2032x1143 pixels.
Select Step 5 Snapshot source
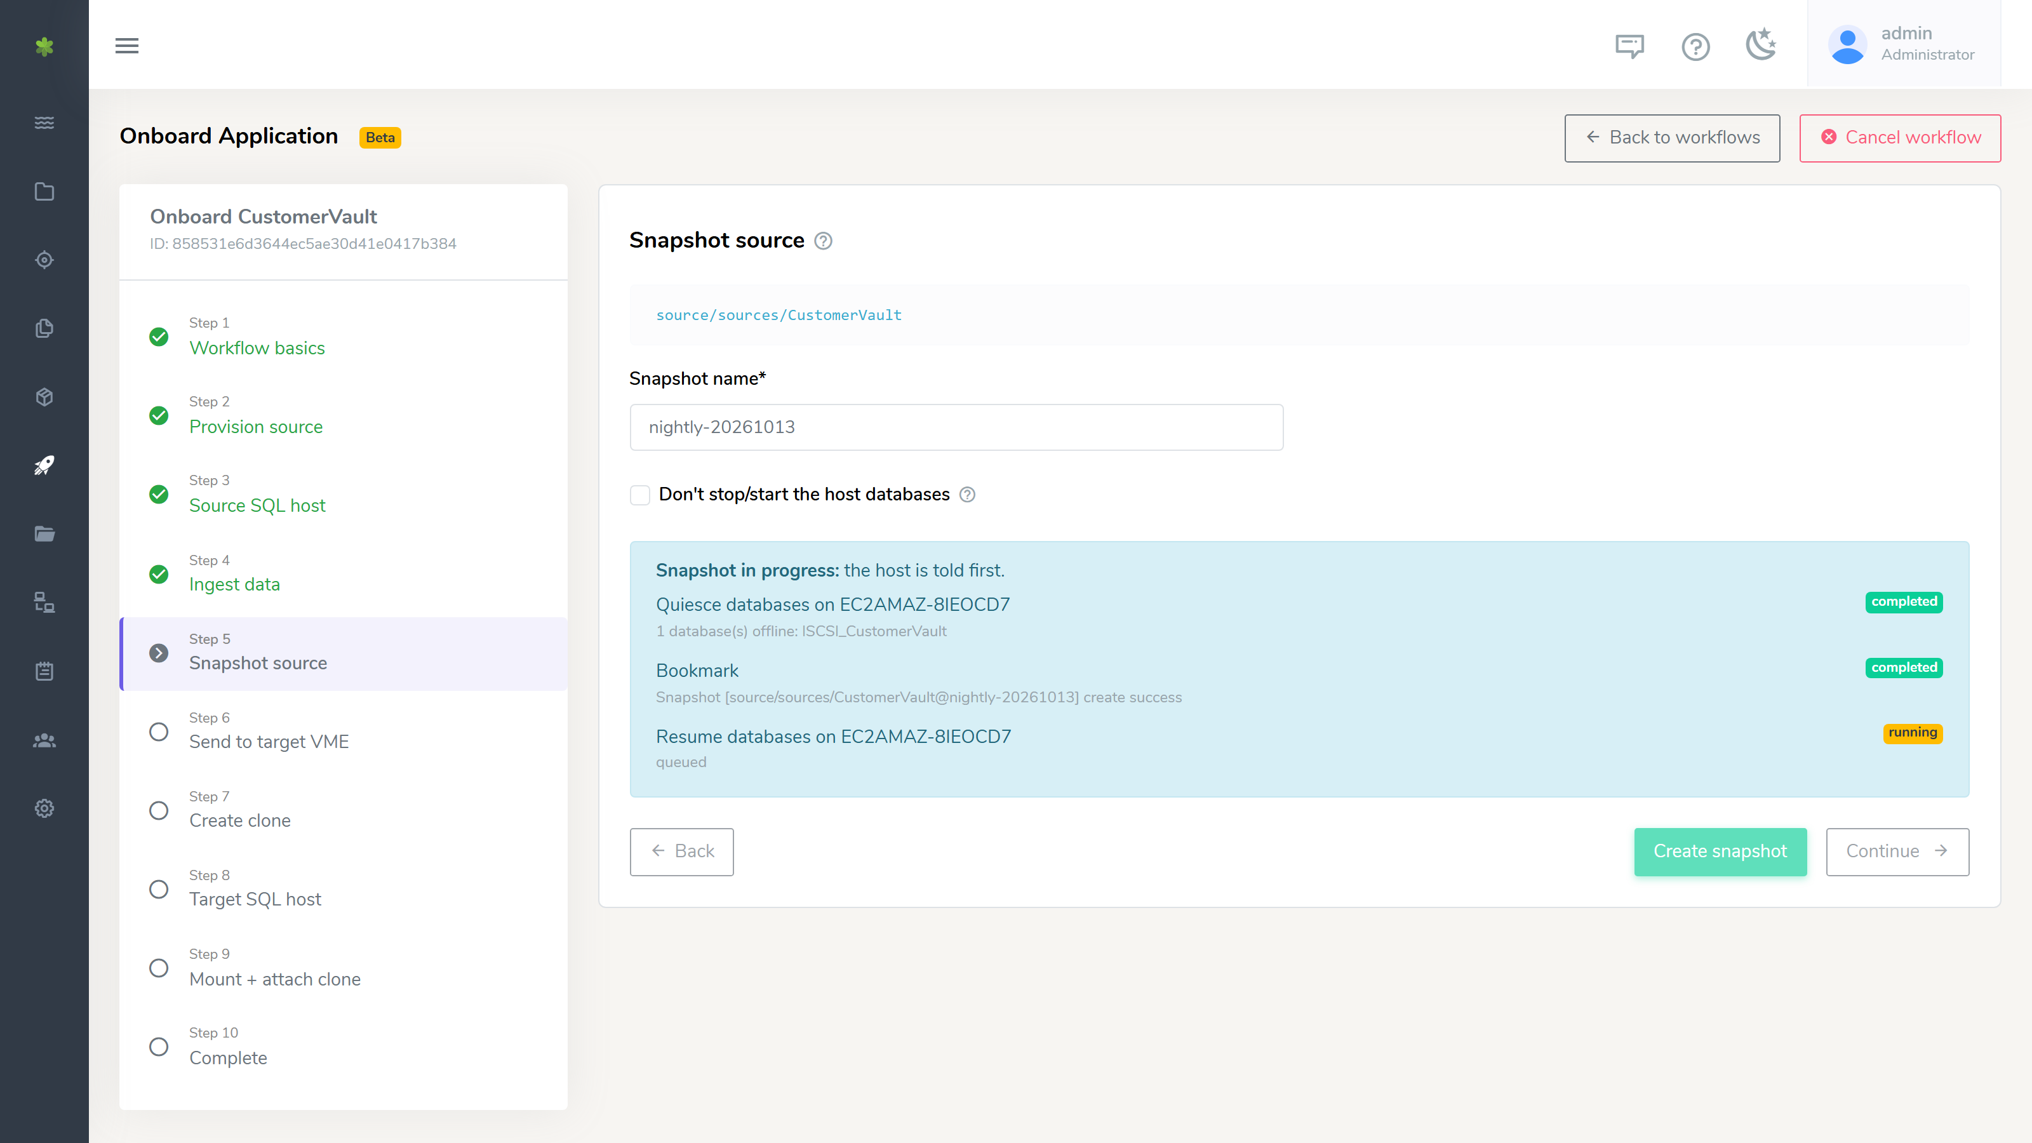pyautogui.click(x=343, y=653)
